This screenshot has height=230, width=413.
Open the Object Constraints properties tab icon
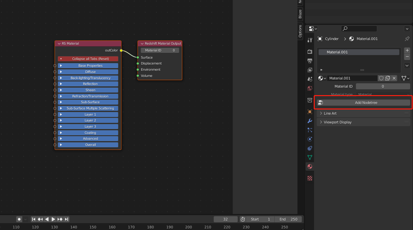310,148
